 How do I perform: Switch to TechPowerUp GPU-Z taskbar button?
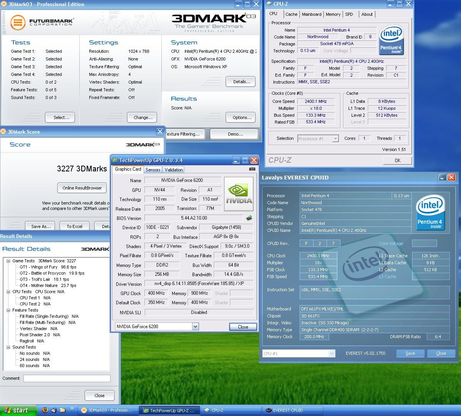169,410
